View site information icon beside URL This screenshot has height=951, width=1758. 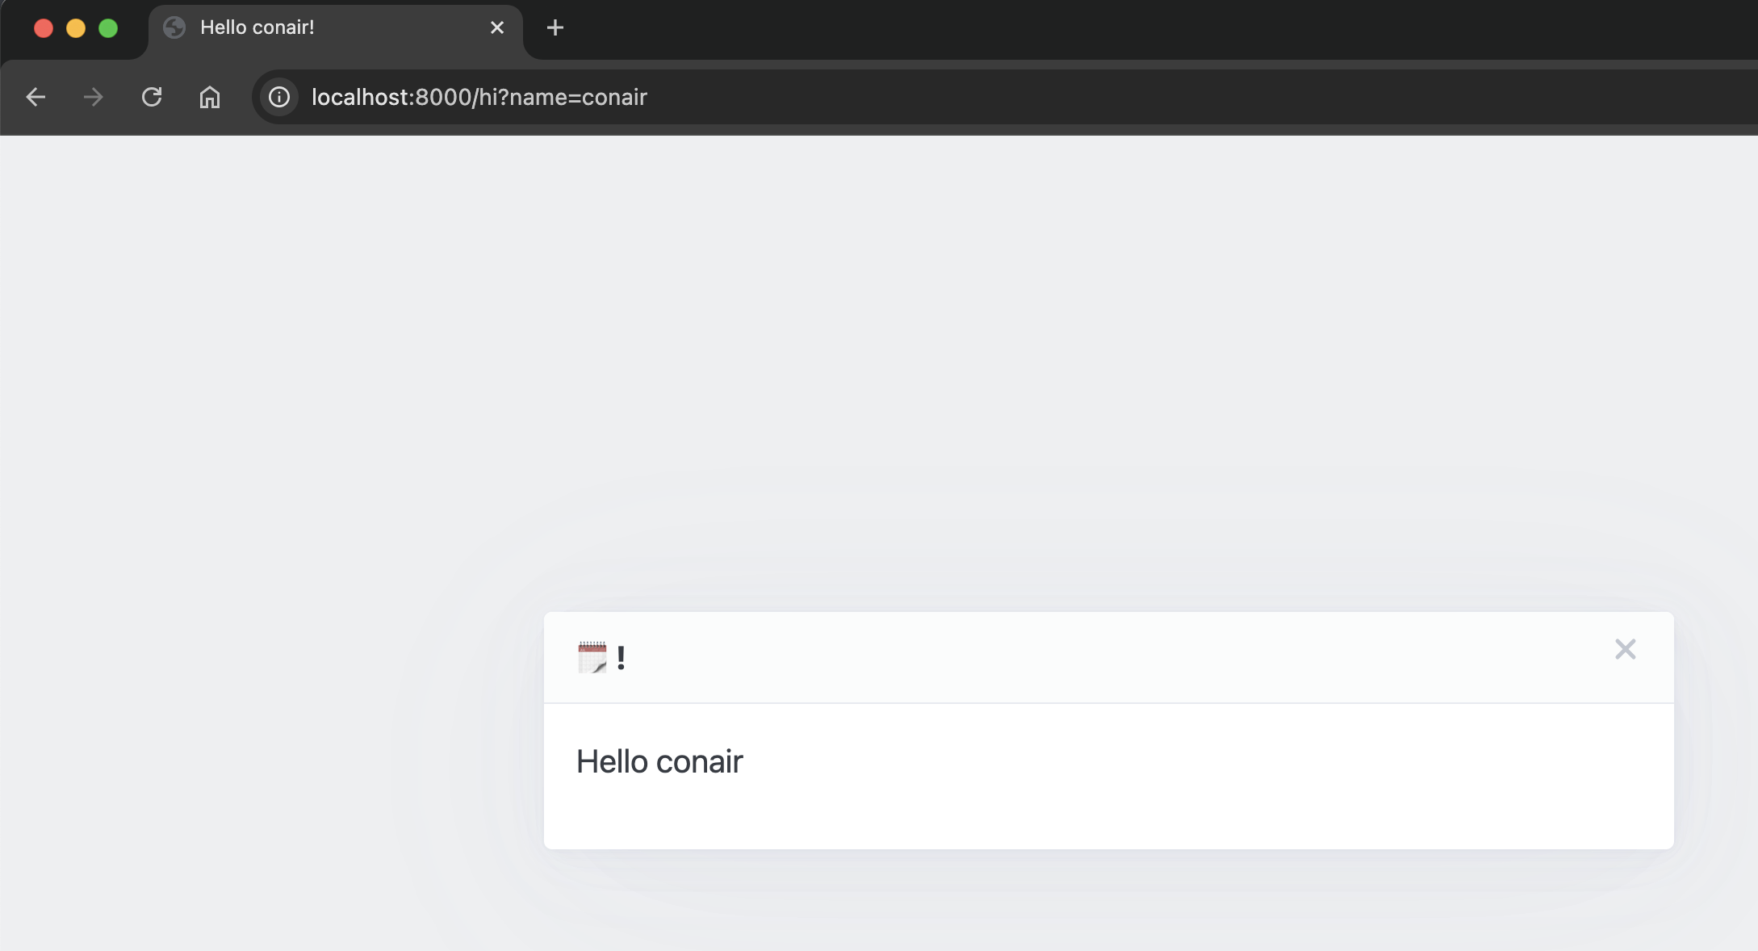pyautogui.click(x=279, y=98)
